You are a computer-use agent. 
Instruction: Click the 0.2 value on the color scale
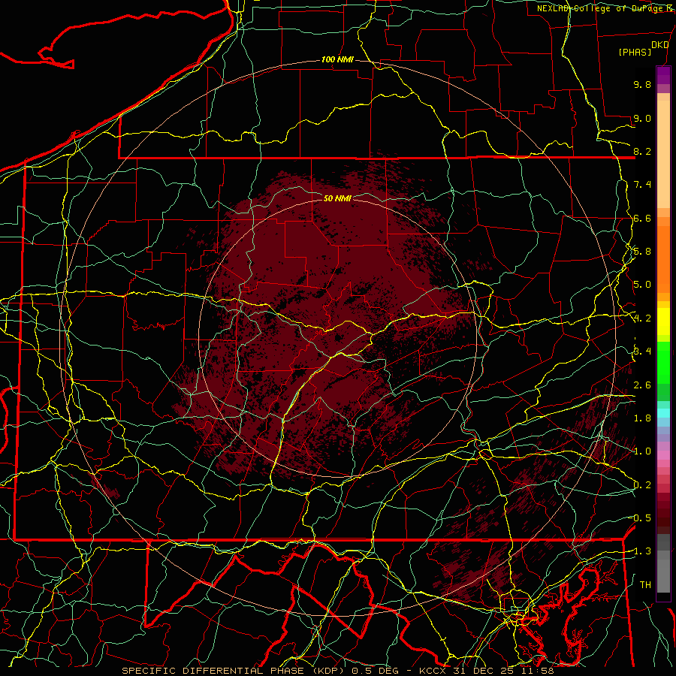click(642, 485)
